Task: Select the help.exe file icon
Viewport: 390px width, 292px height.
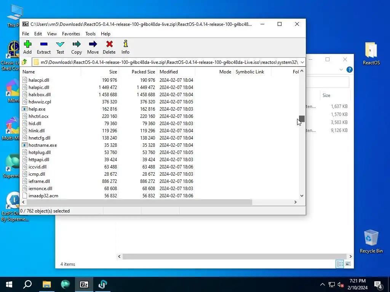Action: (25, 109)
